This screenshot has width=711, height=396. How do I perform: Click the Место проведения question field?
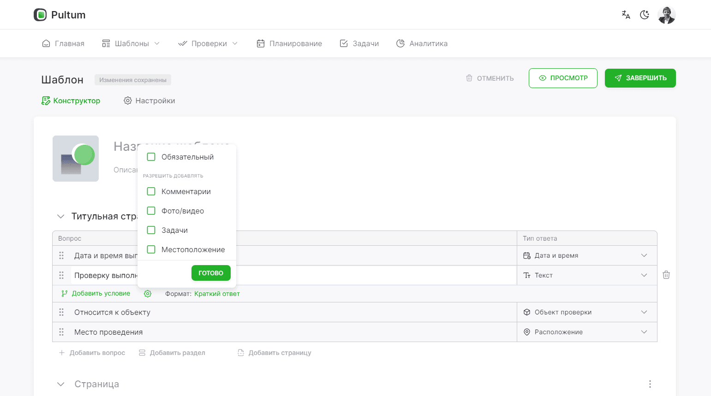coord(293,332)
